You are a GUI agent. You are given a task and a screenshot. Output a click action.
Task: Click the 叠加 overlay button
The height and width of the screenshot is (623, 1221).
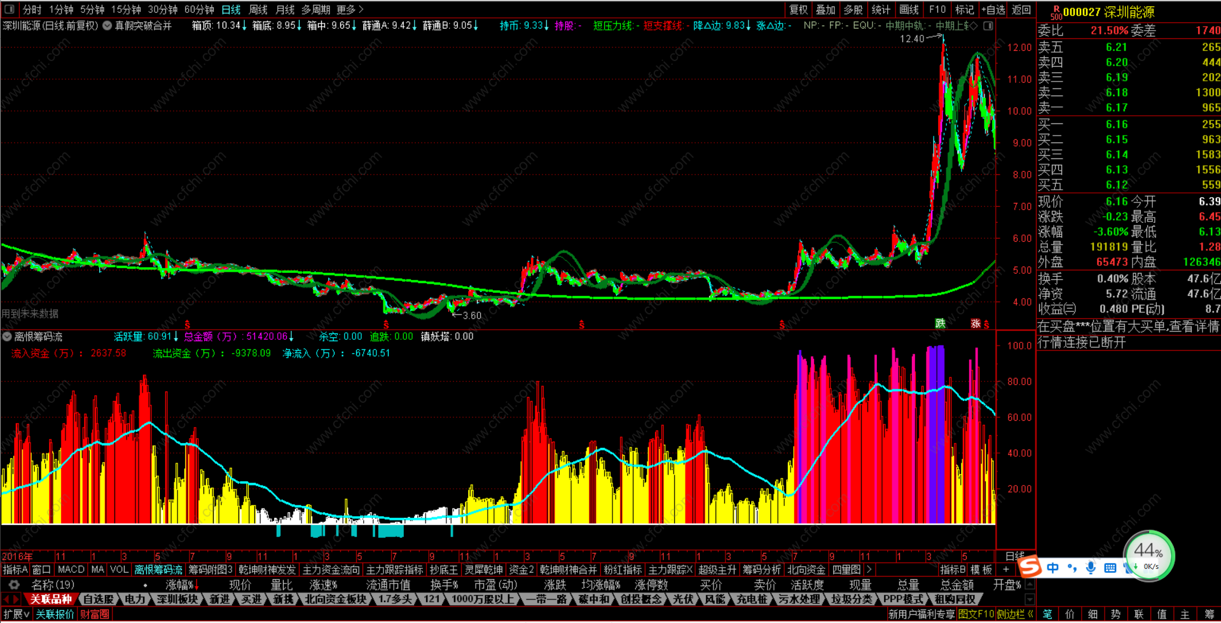(x=826, y=10)
